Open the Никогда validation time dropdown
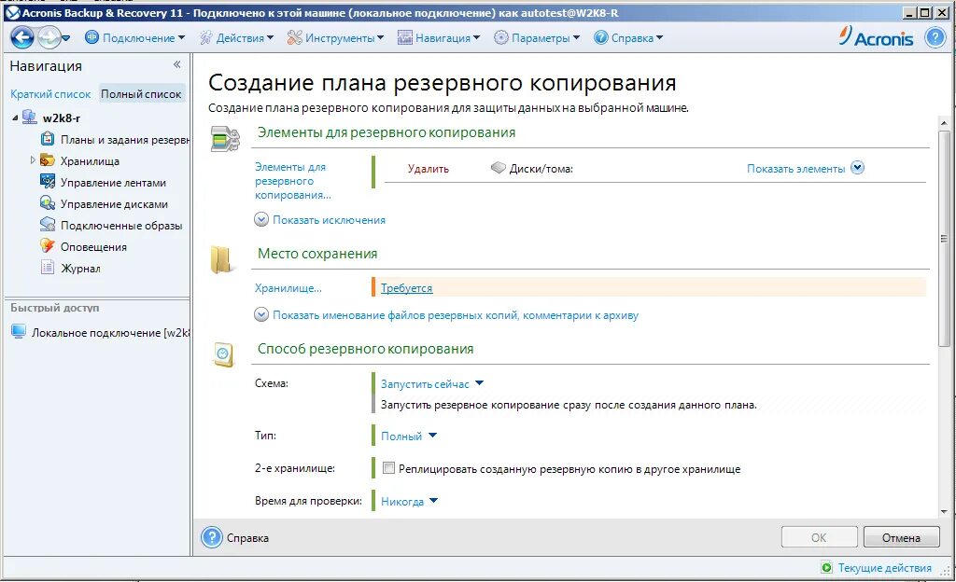The height and width of the screenshot is (582, 956). pos(409,501)
